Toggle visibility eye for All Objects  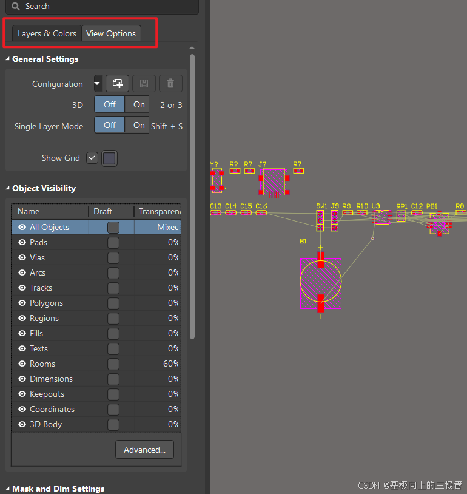pos(22,227)
